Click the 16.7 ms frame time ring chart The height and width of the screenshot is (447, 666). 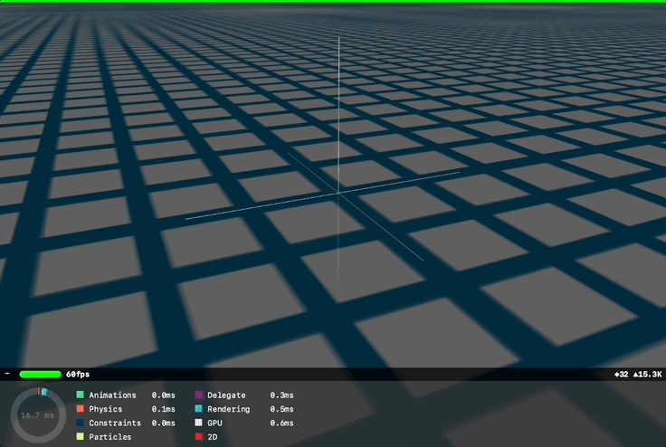(38, 415)
